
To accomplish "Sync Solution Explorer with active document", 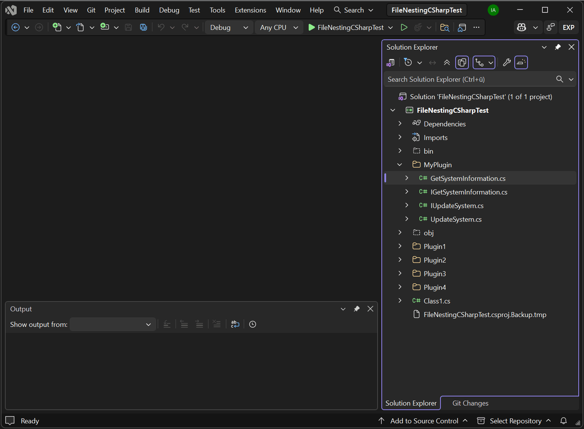I will (x=433, y=62).
